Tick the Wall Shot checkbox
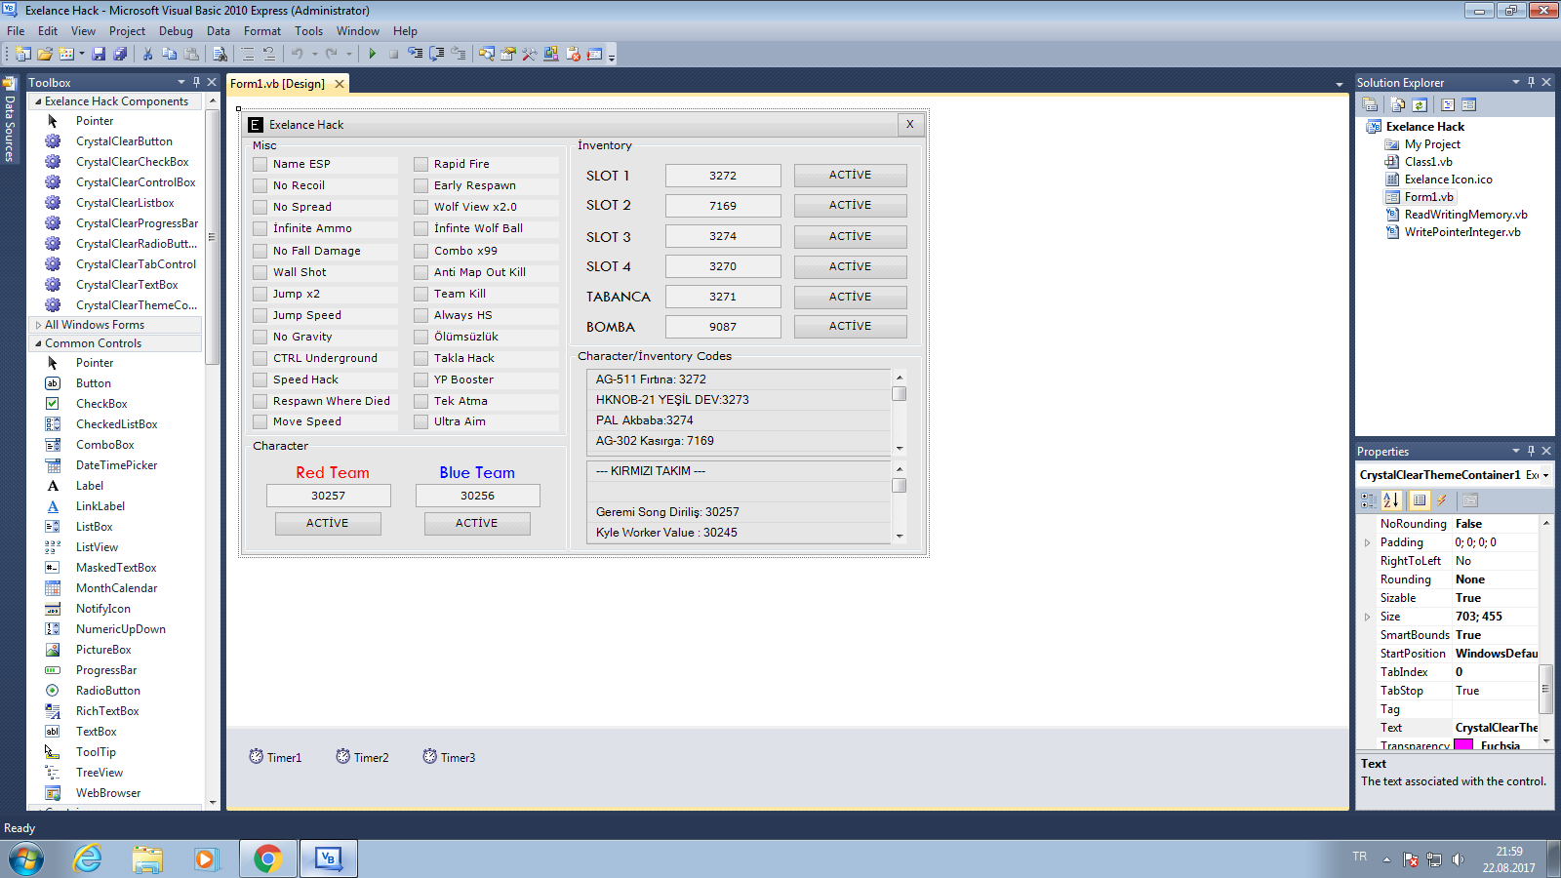 (260, 272)
